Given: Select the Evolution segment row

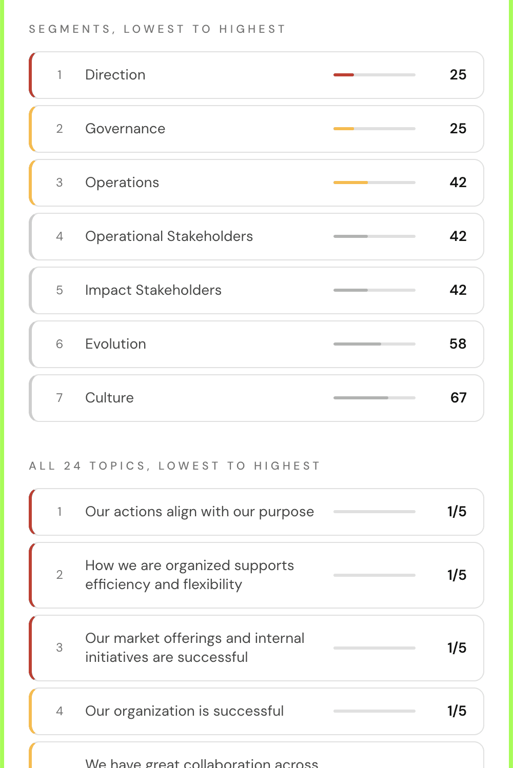Looking at the screenshot, I should 256,344.
